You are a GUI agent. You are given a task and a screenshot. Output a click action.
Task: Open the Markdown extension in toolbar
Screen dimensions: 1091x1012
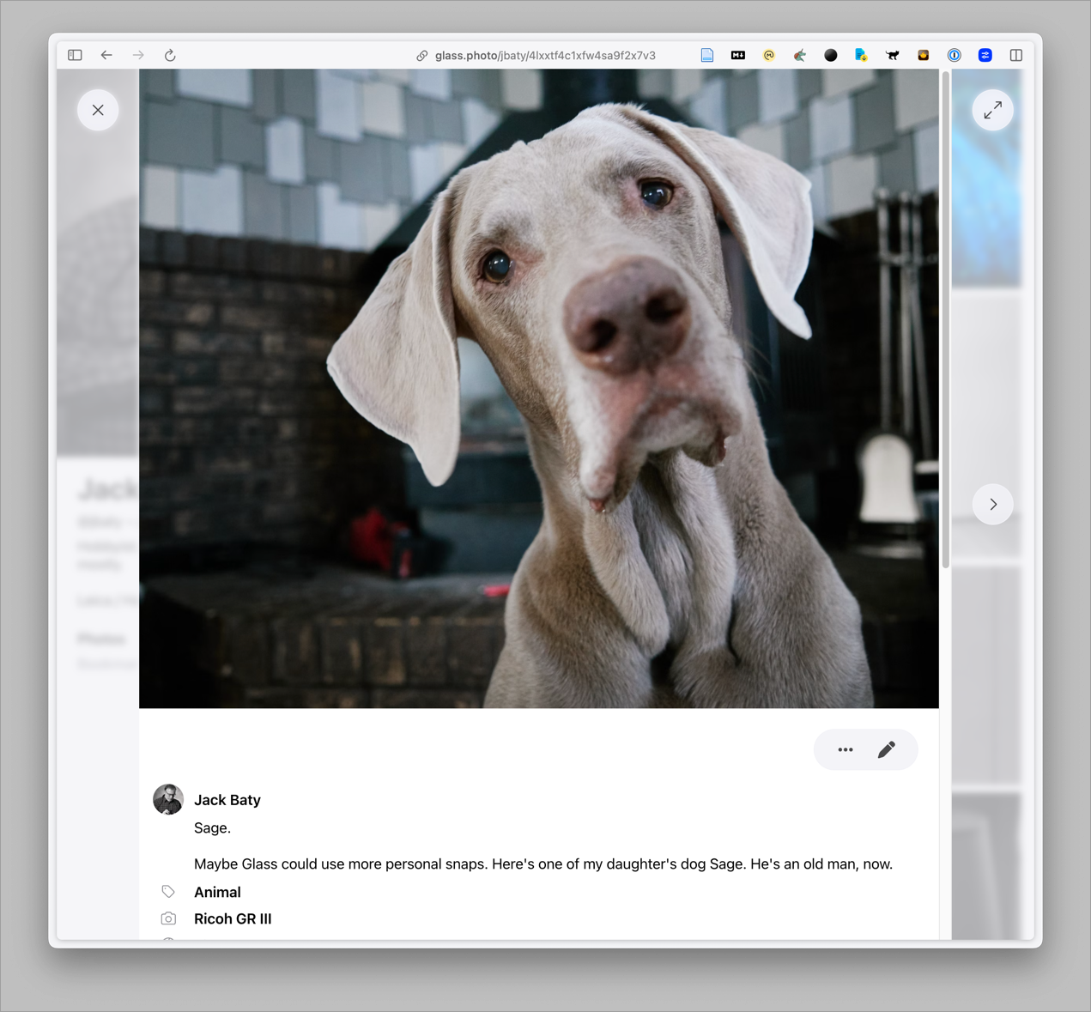(x=737, y=55)
